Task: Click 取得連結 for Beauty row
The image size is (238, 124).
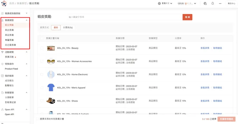Action: [217, 48]
